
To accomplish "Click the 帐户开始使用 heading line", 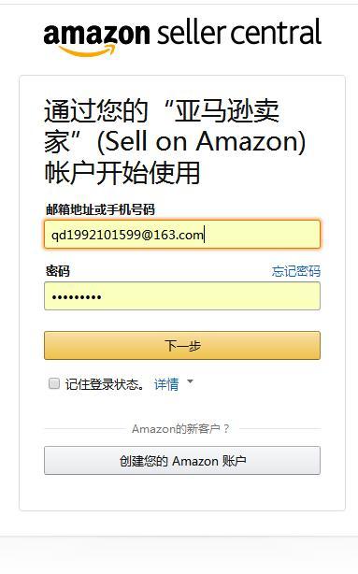I will tap(122, 172).
